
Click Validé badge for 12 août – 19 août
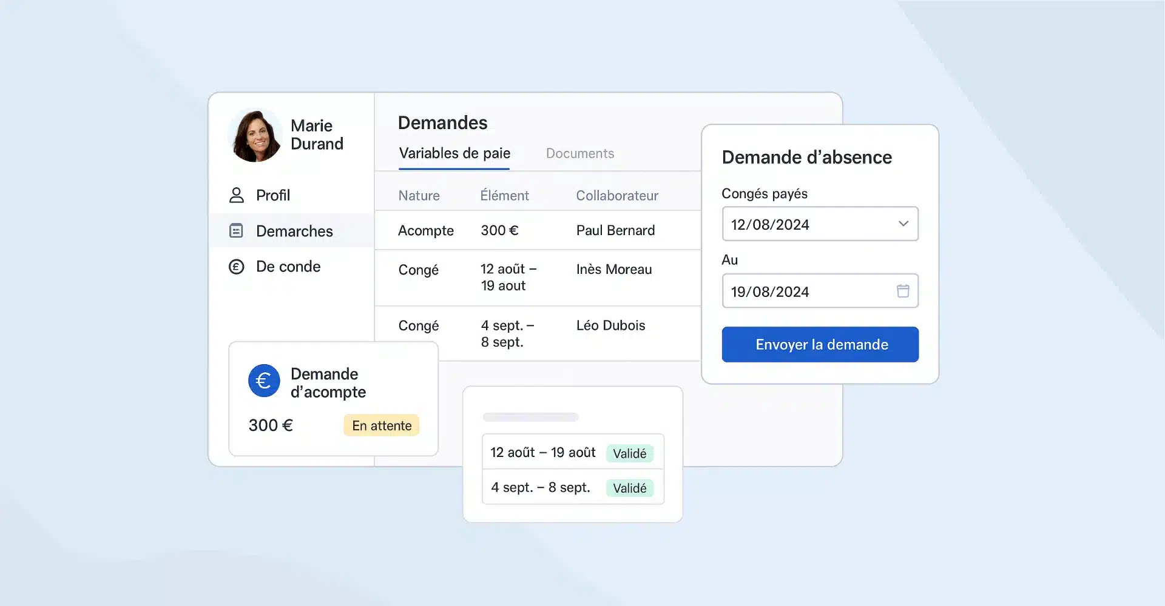click(x=629, y=454)
